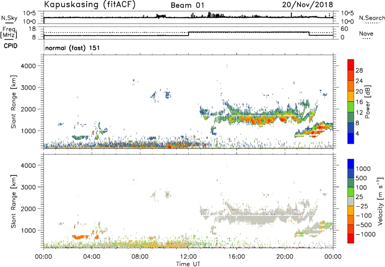Click the 20:00 time axis label

(x=285, y=257)
